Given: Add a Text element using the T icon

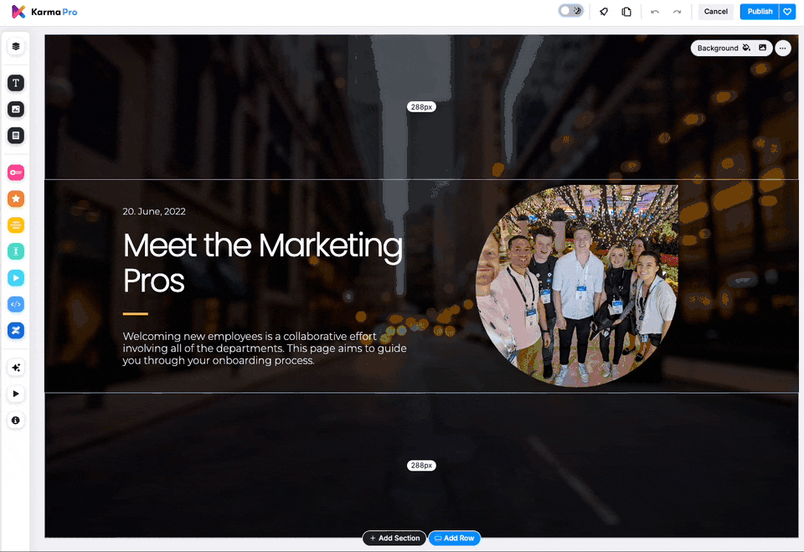Looking at the screenshot, I should point(15,82).
